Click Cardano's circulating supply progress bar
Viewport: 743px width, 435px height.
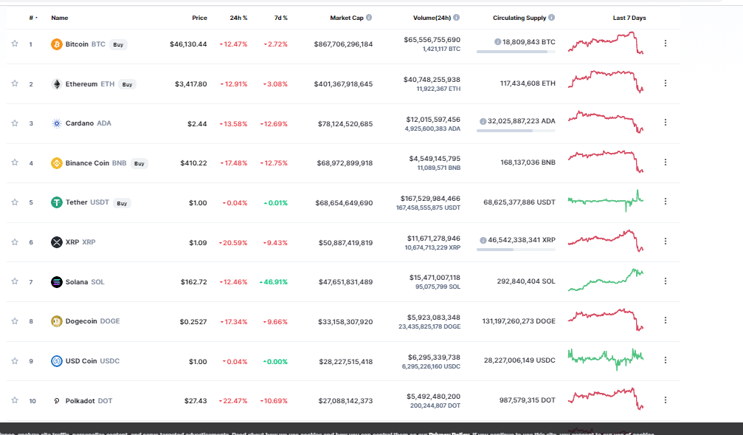pyautogui.click(x=516, y=131)
